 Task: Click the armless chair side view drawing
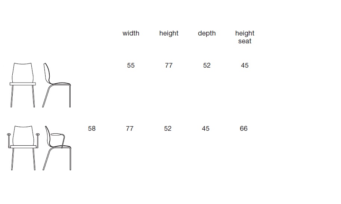pos(56,85)
